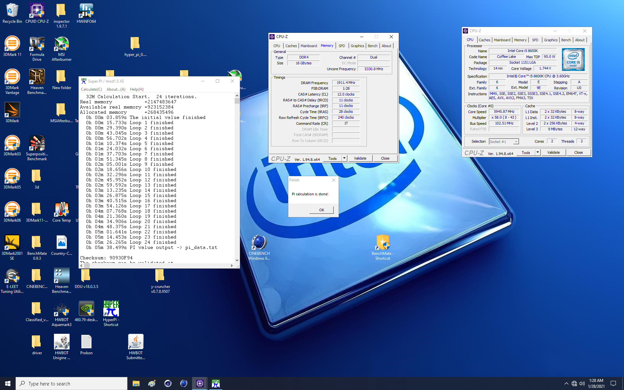Viewport: 624px width, 390px height.
Task: Open HWBOT Aquamark3 shortcut
Action: tap(61, 314)
